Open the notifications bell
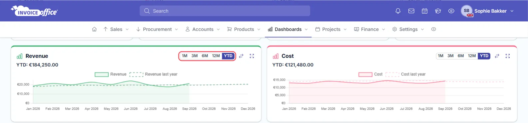The height and width of the screenshot is (123, 528). 398,11
